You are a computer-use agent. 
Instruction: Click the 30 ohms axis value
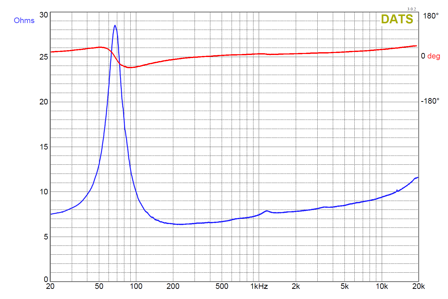click(x=44, y=15)
